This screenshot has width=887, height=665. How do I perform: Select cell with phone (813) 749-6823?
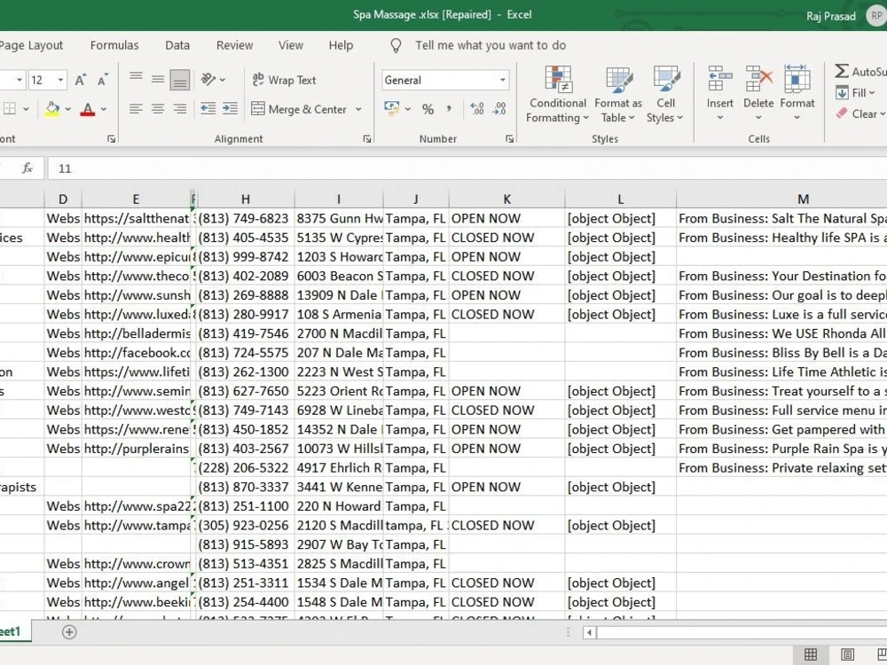point(245,218)
